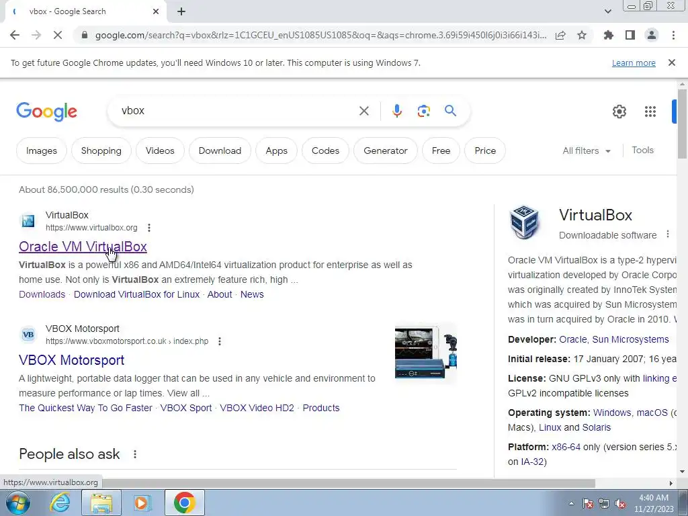Image resolution: width=688 pixels, height=516 pixels.
Task: Open The Quickest Way To Go Faster link
Action: [85, 408]
